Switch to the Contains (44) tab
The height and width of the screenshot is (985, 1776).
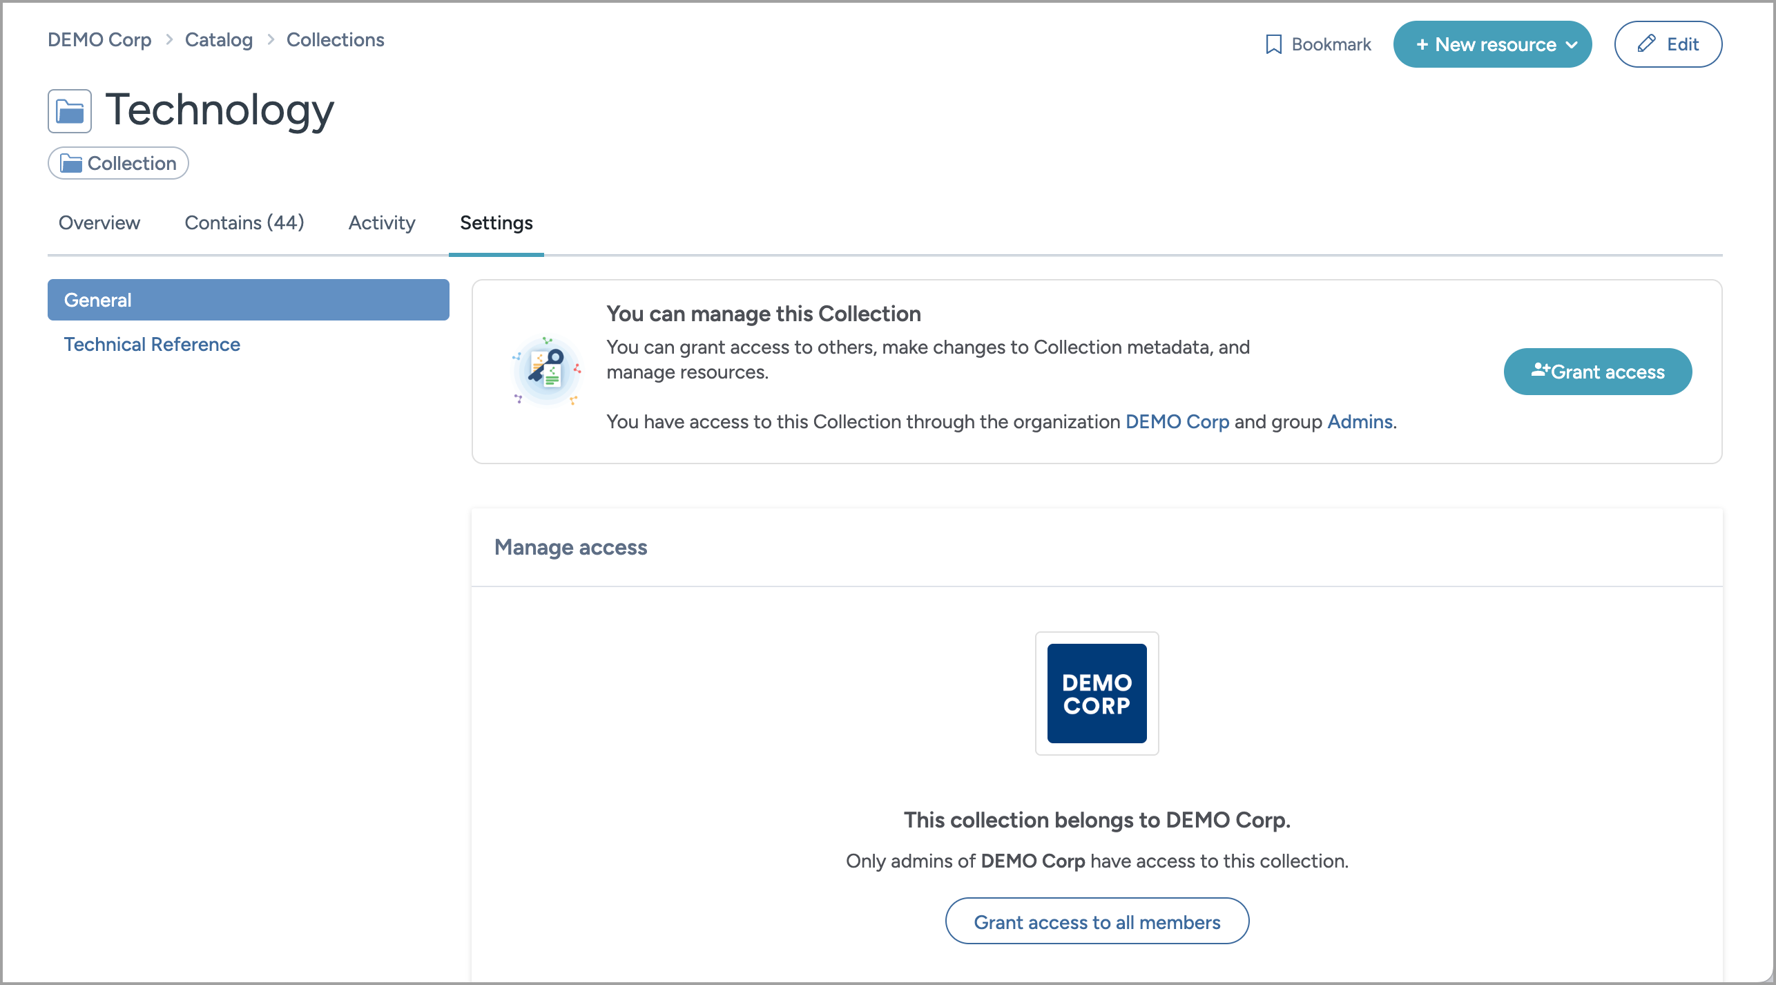coord(244,222)
